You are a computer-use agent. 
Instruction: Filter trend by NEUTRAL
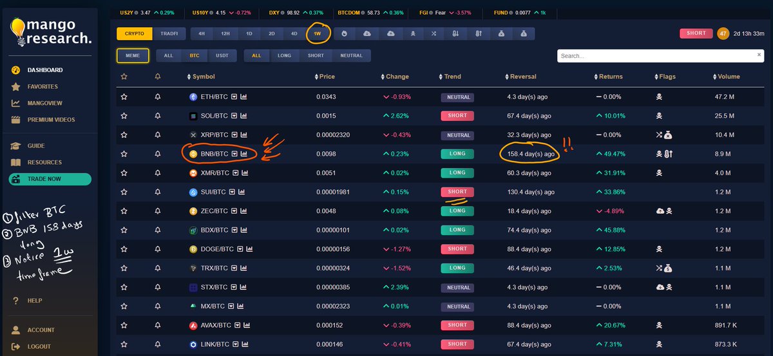pyautogui.click(x=352, y=56)
